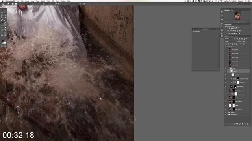The width and height of the screenshot is (252, 141).
Task: Select the Hand tool
Action: point(2,35)
